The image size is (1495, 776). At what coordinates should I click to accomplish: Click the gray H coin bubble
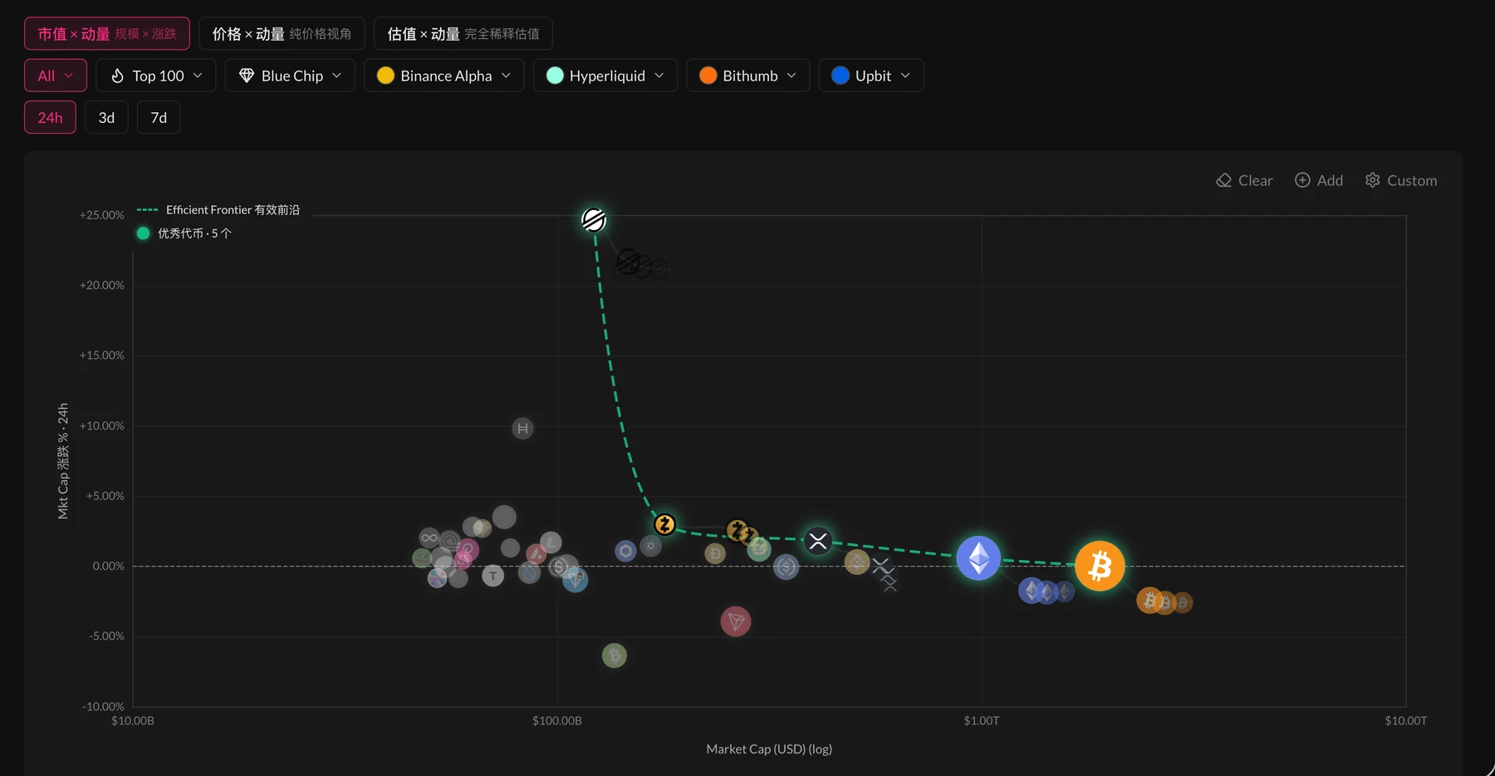522,429
